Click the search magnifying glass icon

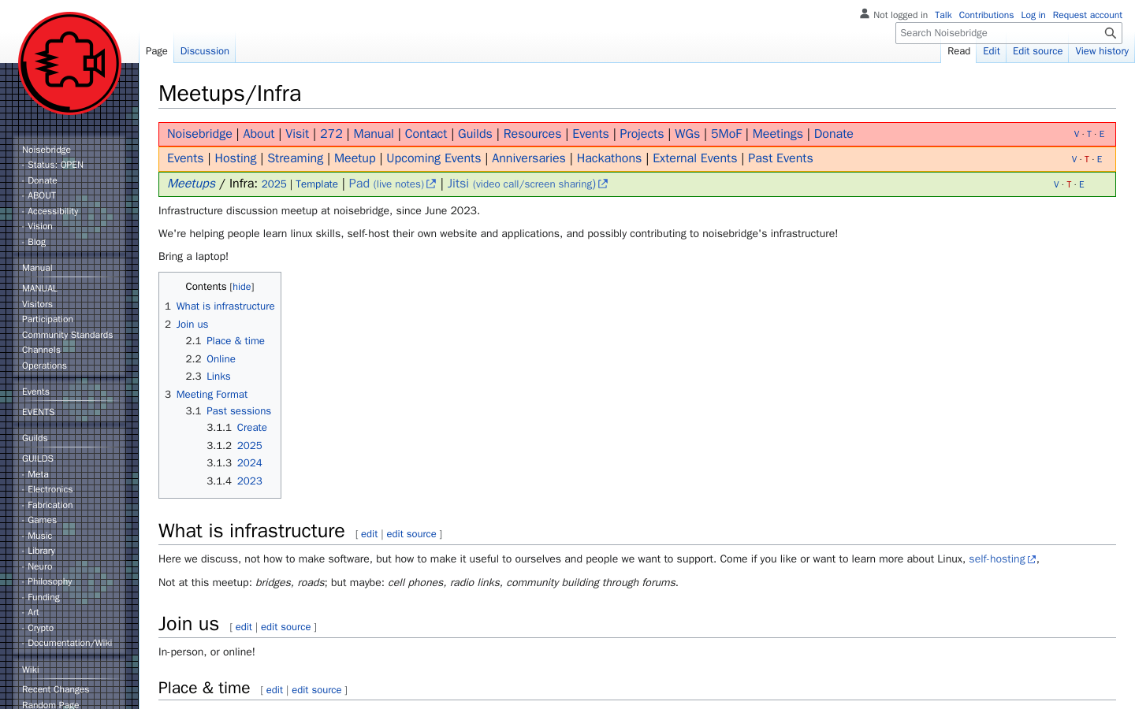(x=1110, y=33)
